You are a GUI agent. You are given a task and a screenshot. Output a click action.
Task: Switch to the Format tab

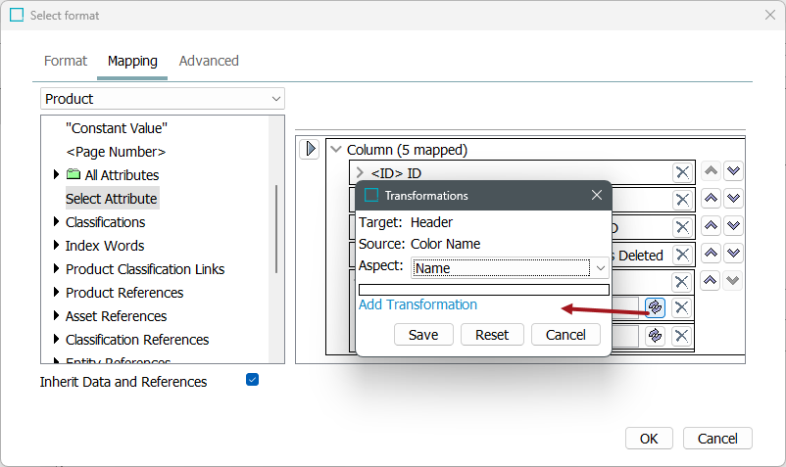pos(66,61)
